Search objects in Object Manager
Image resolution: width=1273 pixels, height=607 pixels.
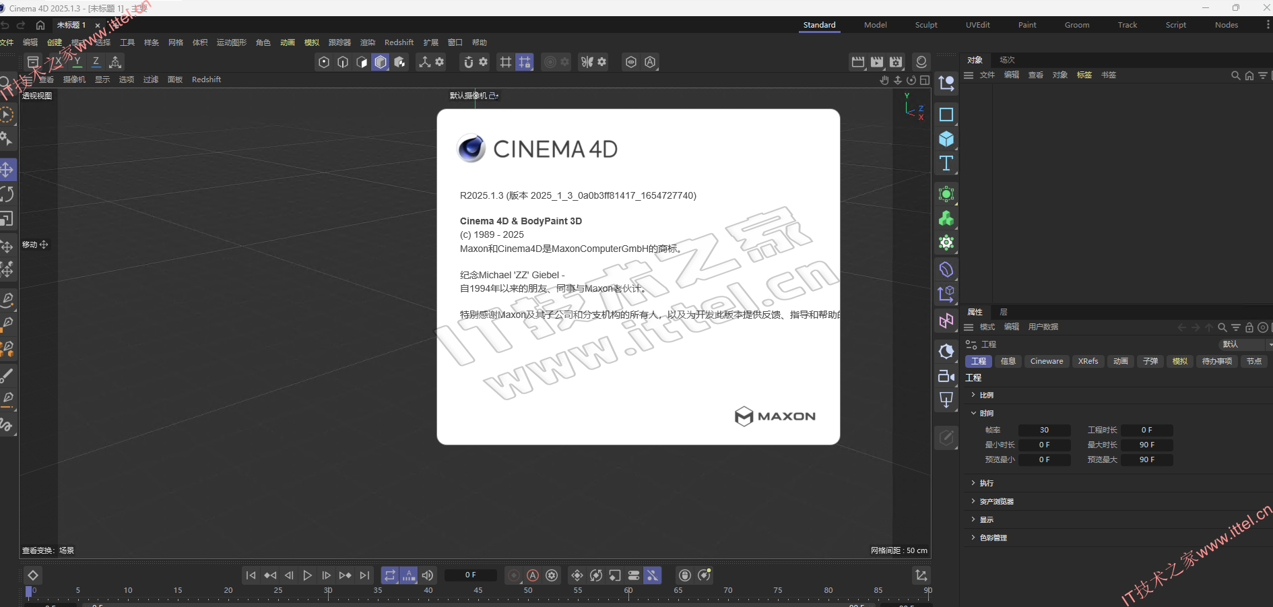point(1235,75)
